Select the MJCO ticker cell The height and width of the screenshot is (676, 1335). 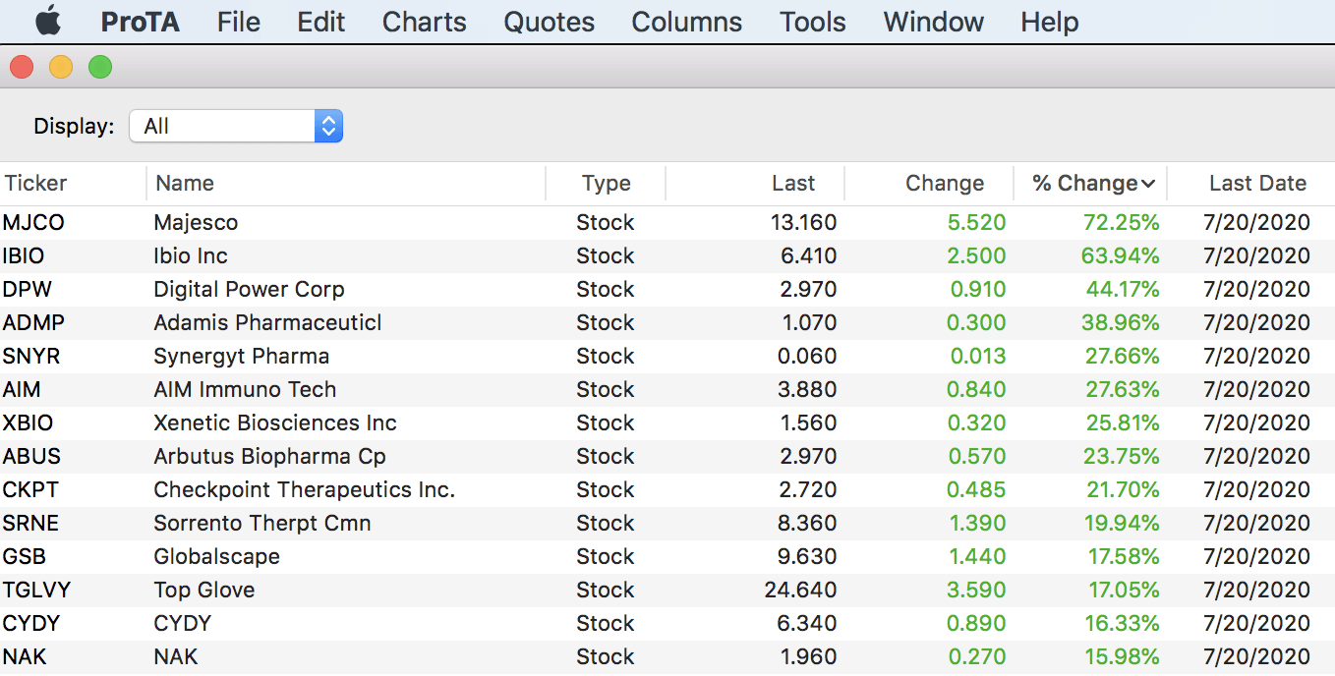[x=33, y=222]
